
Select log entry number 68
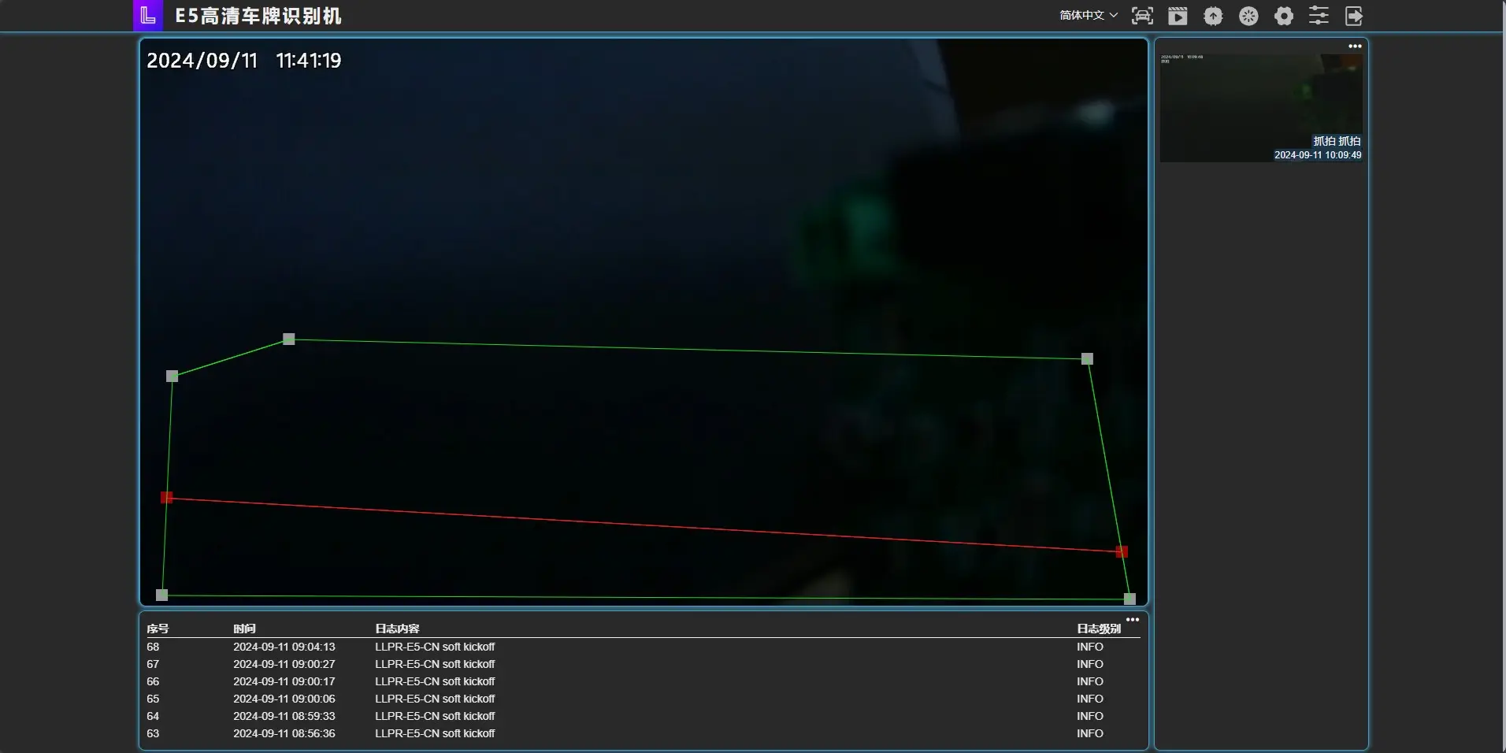pos(153,647)
